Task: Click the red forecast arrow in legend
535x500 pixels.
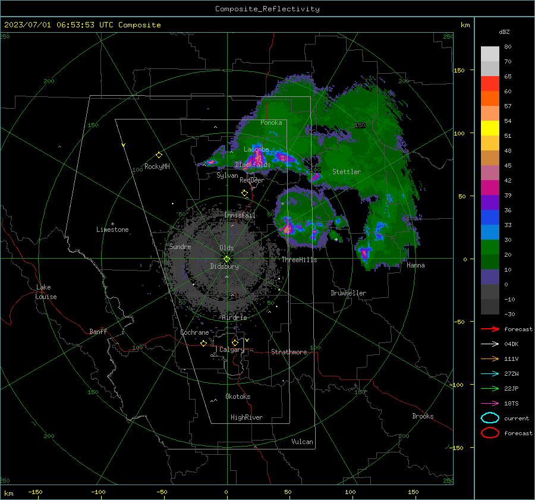Action: pyautogui.click(x=490, y=329)
